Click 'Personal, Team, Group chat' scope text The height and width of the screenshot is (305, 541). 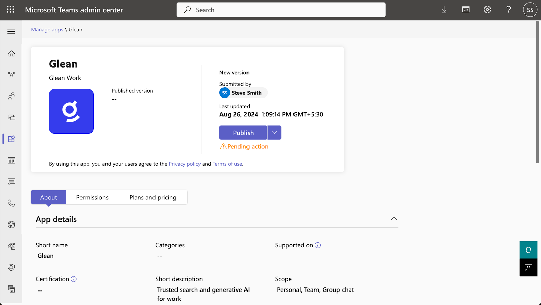[x=315, y=290]
